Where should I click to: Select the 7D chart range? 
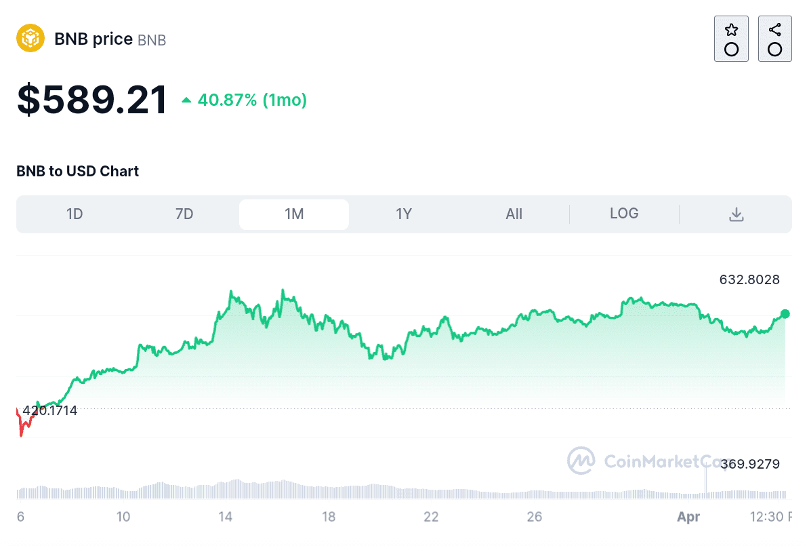[x=184, y=214]
